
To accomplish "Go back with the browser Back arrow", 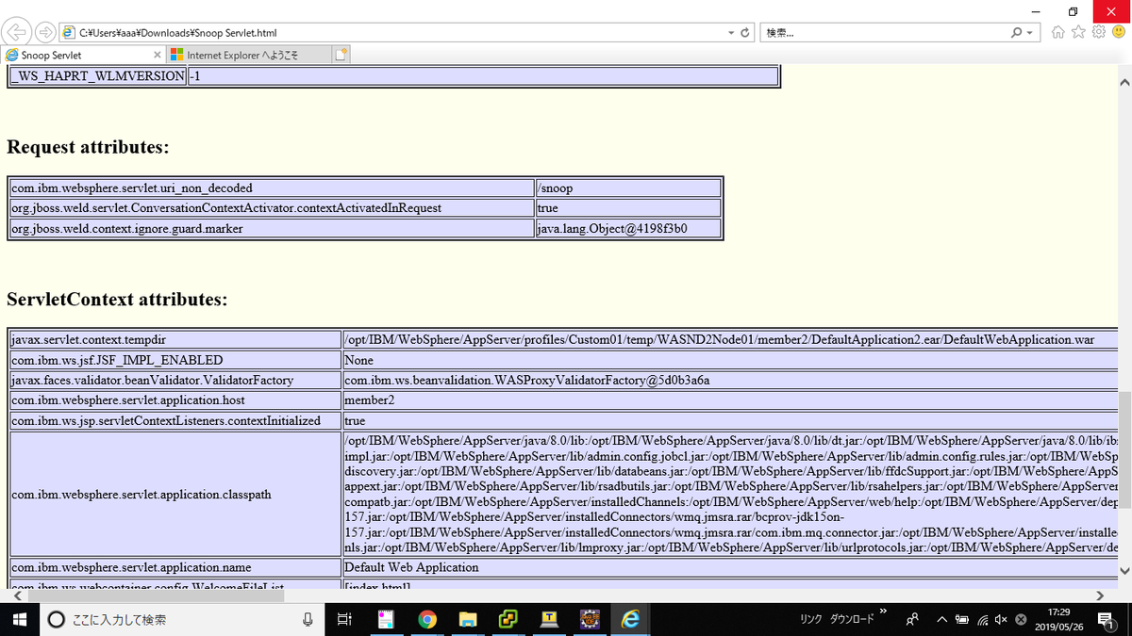I will (18, 32).
